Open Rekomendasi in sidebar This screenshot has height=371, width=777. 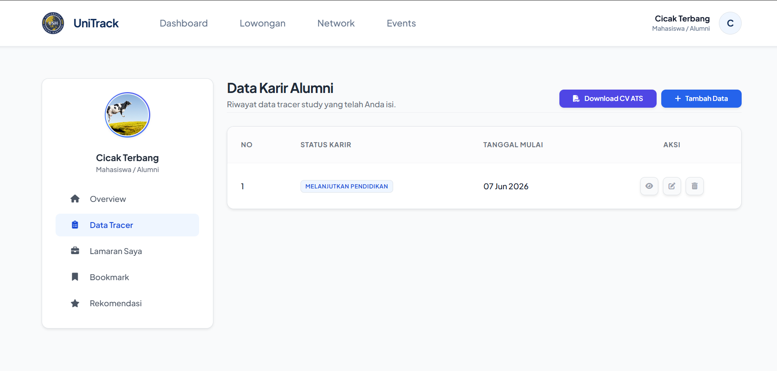point(127,303)
